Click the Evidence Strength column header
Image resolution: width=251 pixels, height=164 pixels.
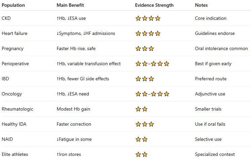(154, 5)
